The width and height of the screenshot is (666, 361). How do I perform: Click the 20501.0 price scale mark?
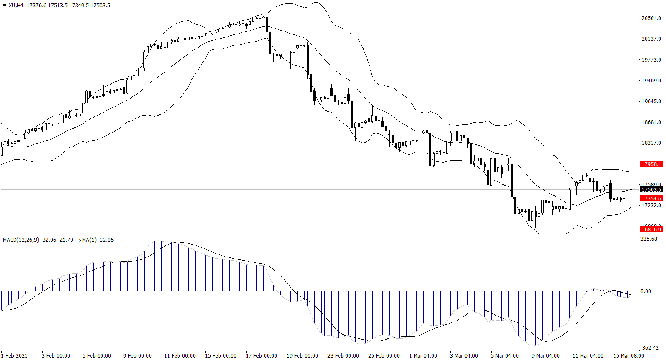coord(651,18)
